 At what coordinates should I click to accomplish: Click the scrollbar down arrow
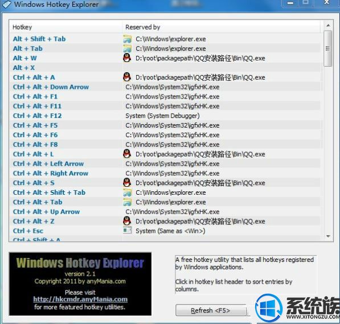pyautogui.click(x=328, y=236)
